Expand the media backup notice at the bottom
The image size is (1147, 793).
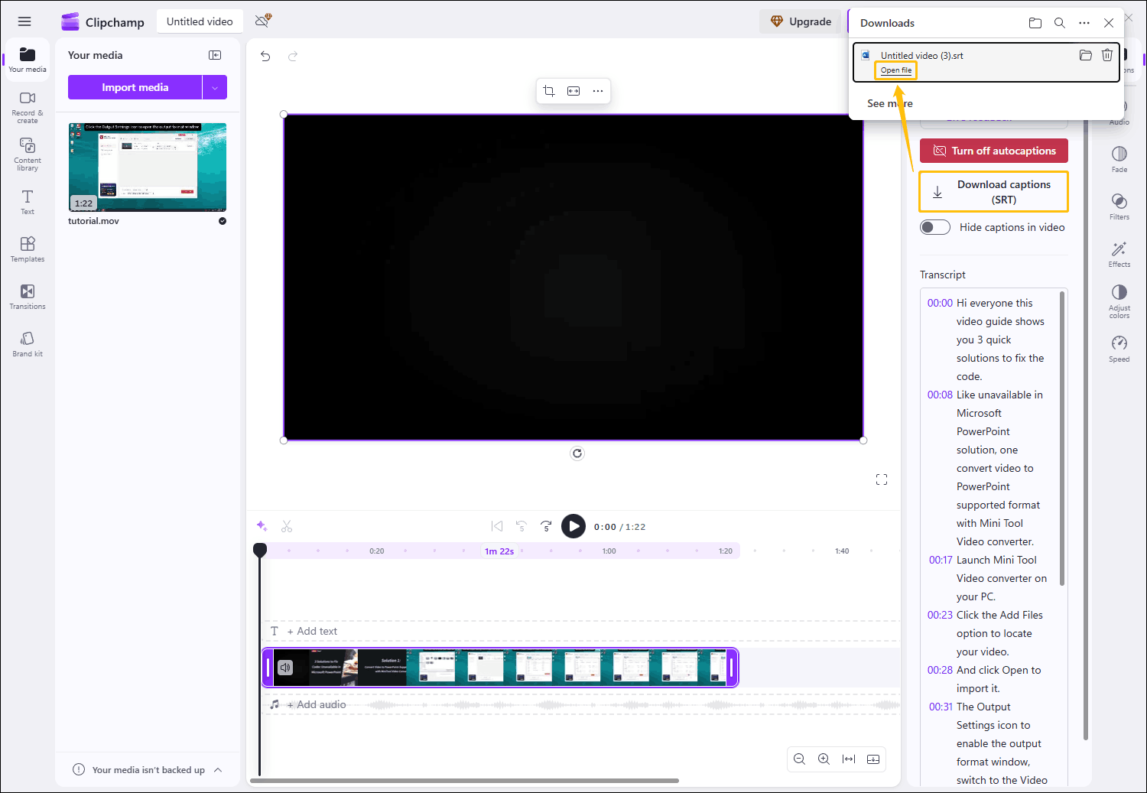[218, 769]
